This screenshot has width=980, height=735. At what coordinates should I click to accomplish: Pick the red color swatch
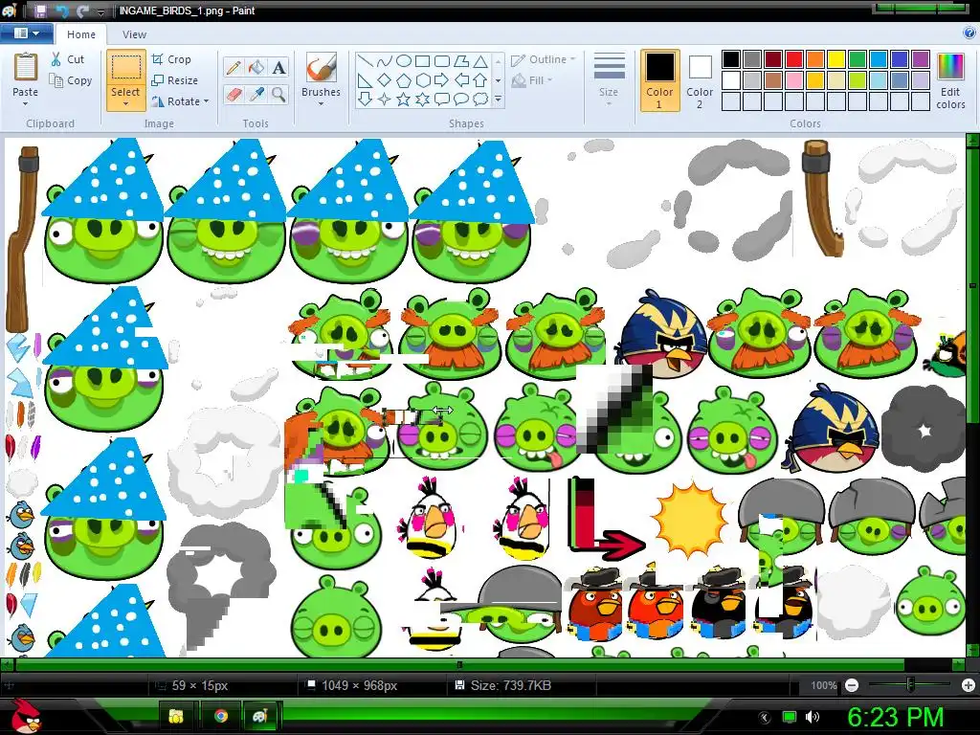coord(794,59)
